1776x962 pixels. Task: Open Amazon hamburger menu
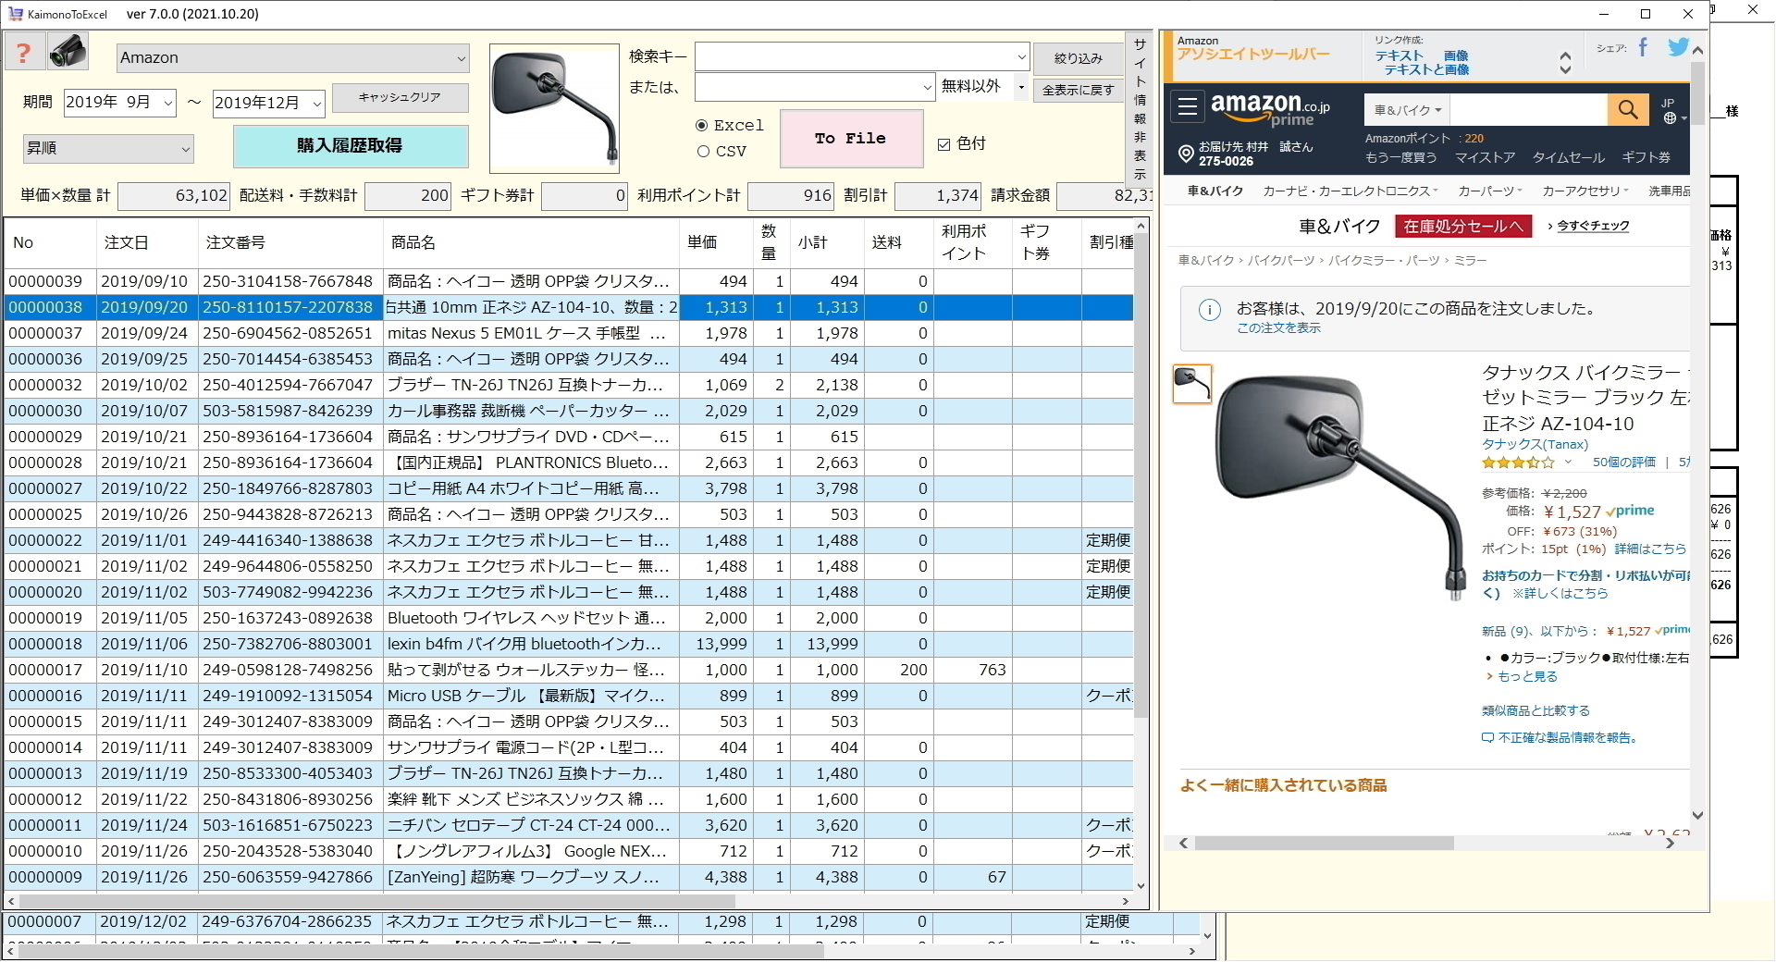point(1187,107)
